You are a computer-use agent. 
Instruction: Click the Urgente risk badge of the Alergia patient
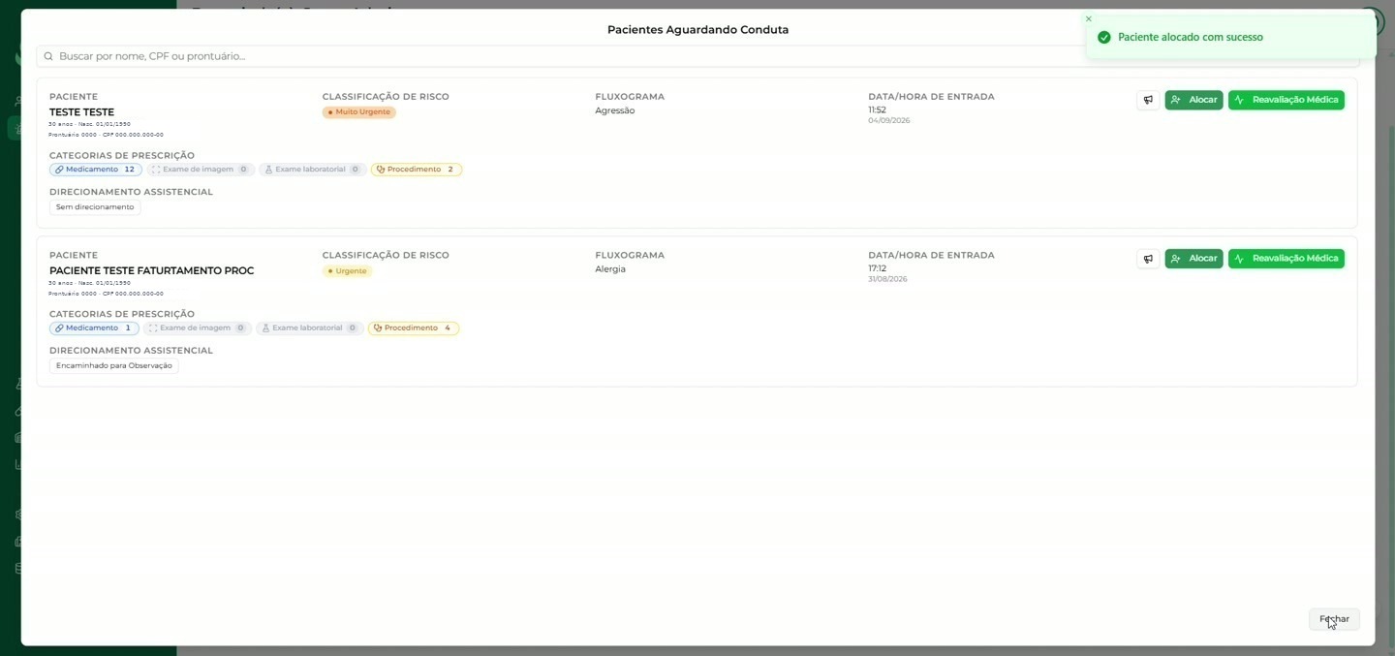tap(347, 271)
